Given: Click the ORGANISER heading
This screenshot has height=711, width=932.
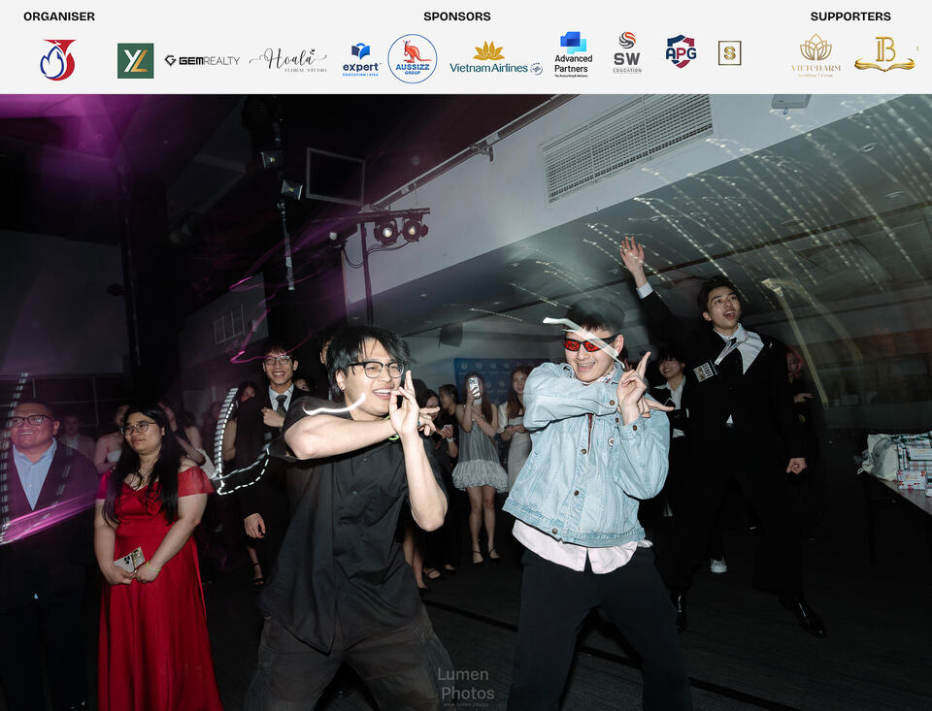Looking at the screenshot, I should 59,16.
